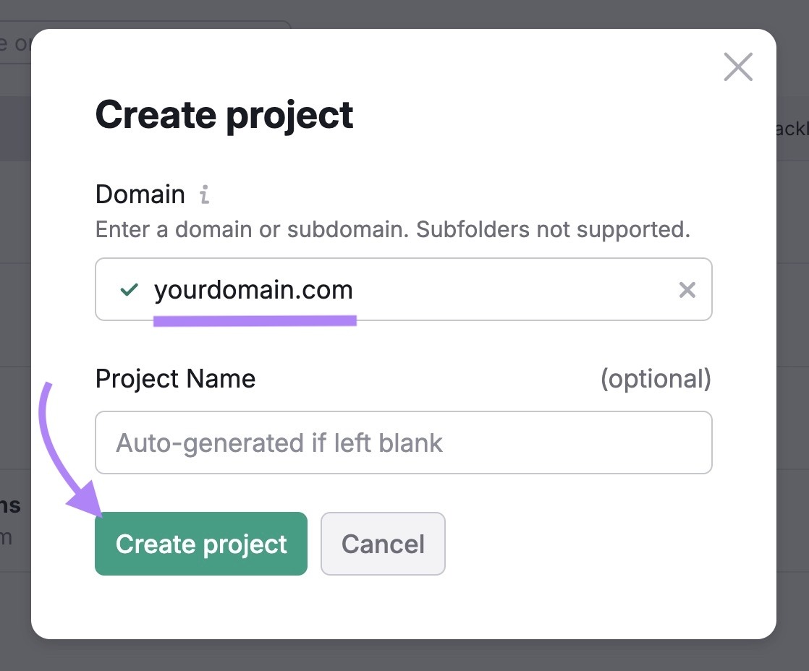Click the subdomain instruction text
This screenshot has width=809, height=671.
[x=391, y=229]
